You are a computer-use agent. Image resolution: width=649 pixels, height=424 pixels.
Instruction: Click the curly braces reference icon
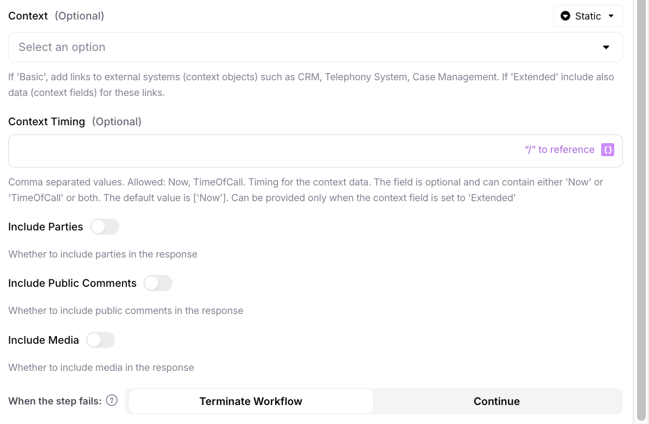click(x=608, y=150)
